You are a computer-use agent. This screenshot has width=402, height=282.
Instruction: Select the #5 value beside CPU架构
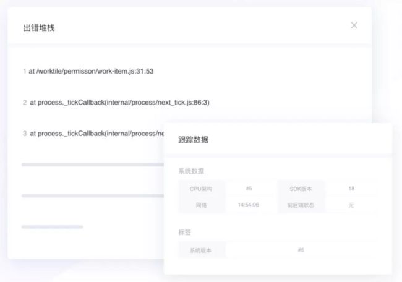point(249,189)
